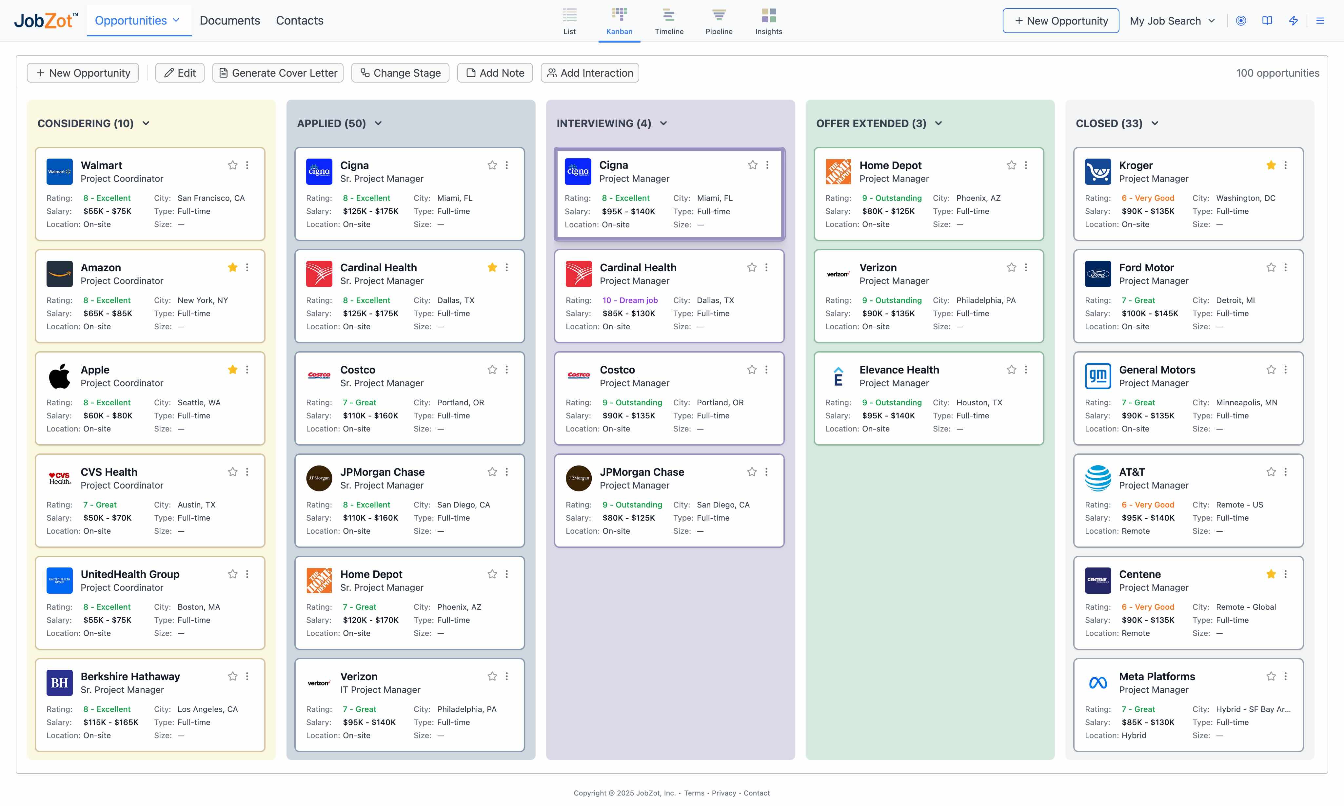1344x806 pixels.
Task: Click the Elevance Health logo
Action: (x=838, y=376)
